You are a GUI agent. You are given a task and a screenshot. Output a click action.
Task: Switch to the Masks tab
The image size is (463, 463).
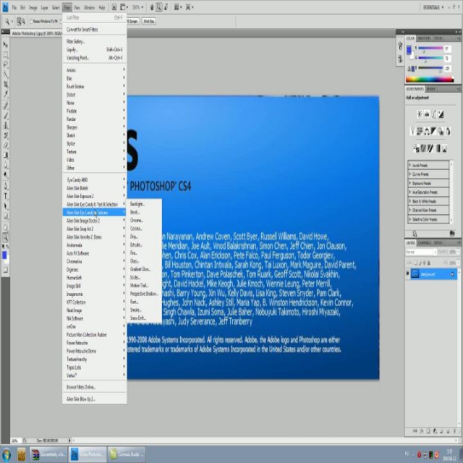click(x=431, y=89)
